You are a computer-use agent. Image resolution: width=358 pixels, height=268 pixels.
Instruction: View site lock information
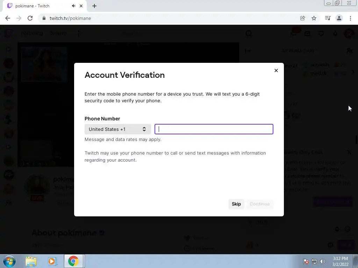click(44, 18)
